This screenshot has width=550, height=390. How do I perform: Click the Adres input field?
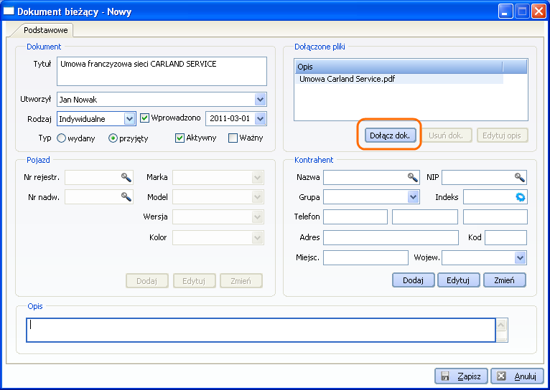click(391, 237)
